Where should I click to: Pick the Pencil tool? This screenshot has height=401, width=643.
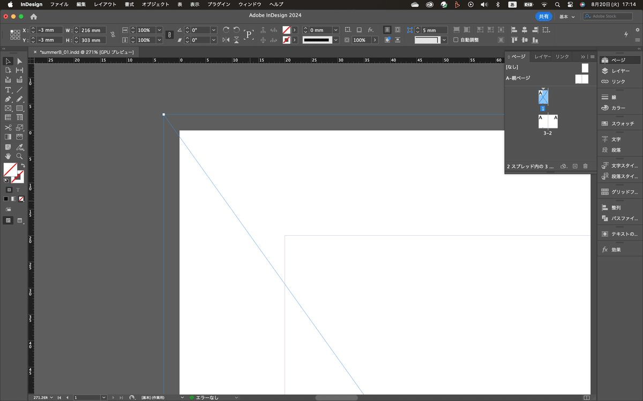click(20, 99)
